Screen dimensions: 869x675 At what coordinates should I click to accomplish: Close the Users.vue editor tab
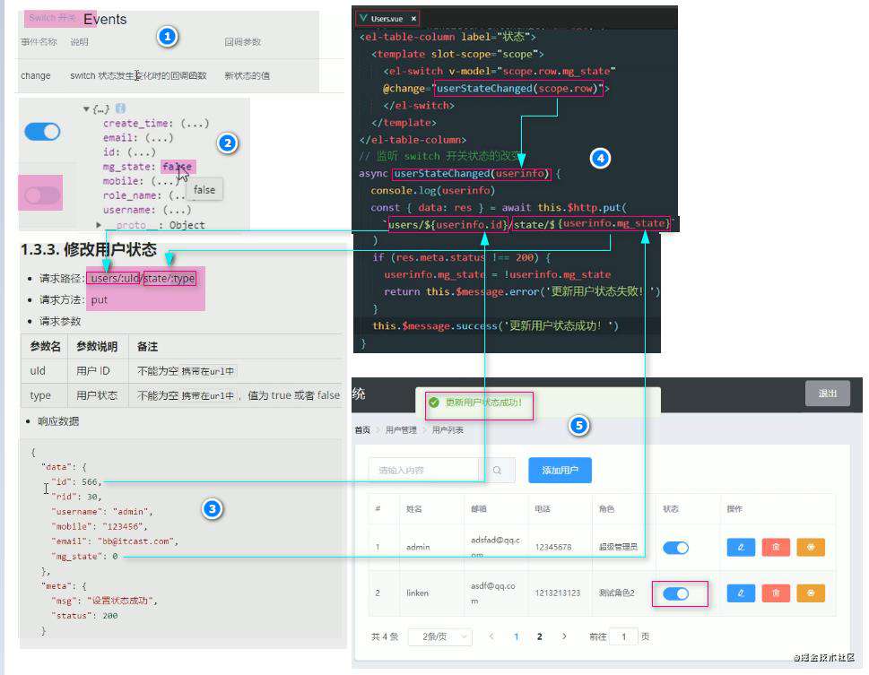413,19
